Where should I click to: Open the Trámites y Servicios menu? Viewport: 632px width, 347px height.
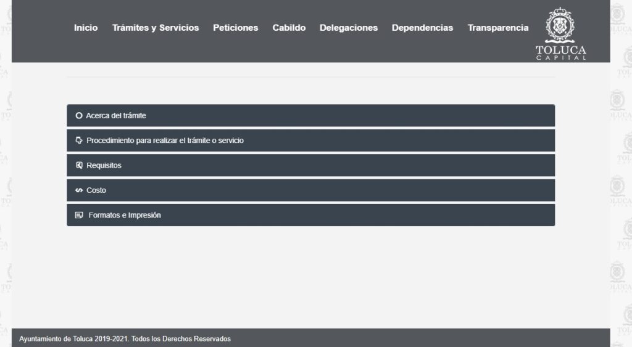coord(156,28)
